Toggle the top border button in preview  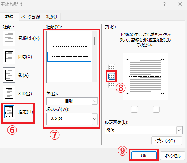pyautogui.click(x=112, y=67)
